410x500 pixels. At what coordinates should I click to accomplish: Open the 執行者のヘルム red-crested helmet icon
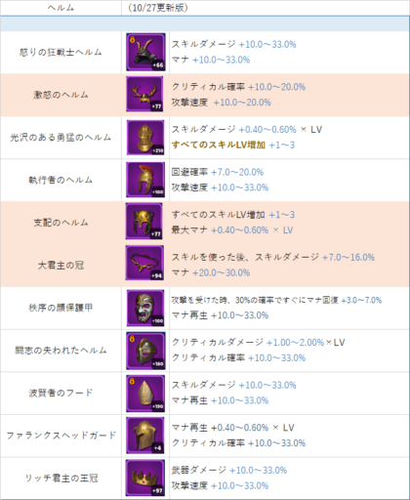coord(145,180)
